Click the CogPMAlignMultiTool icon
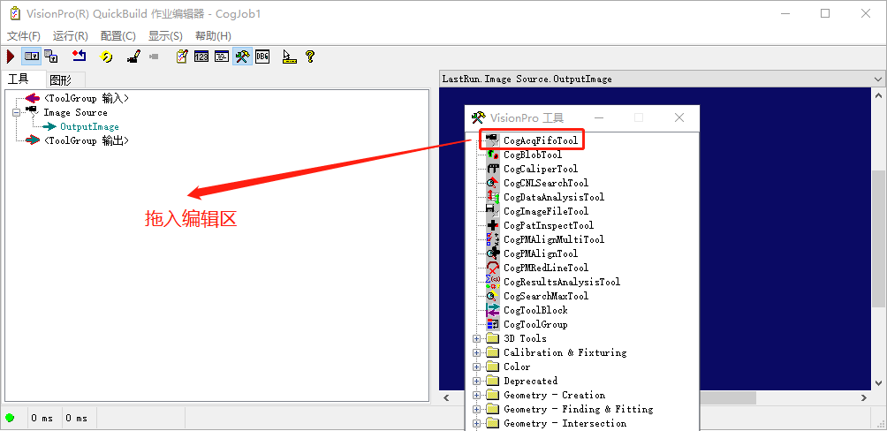Image resolution: width=887 pixels, height=431 pixels. pyautogui.click(x=493, y=239)
